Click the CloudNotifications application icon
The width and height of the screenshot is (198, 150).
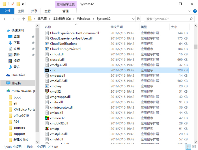(x=47, y=44)
